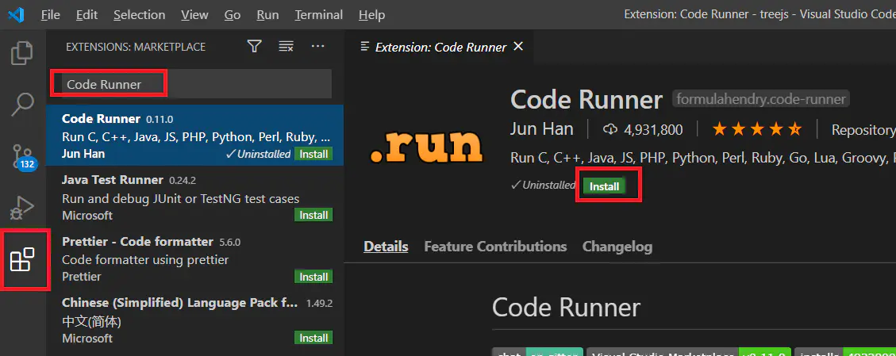Screen dimensions: 896x356
Task: Open the Explorer view in activity bar
Action: (22, 53)
